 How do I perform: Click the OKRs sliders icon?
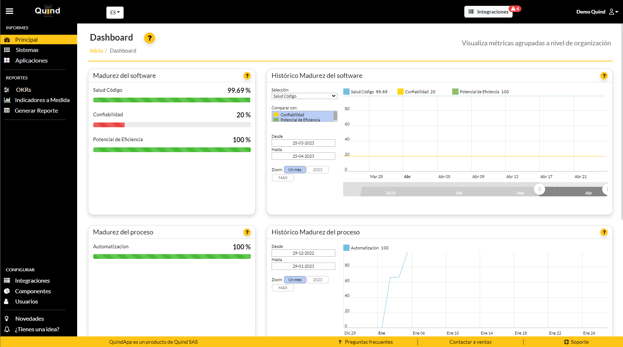(x=7, y=90)
